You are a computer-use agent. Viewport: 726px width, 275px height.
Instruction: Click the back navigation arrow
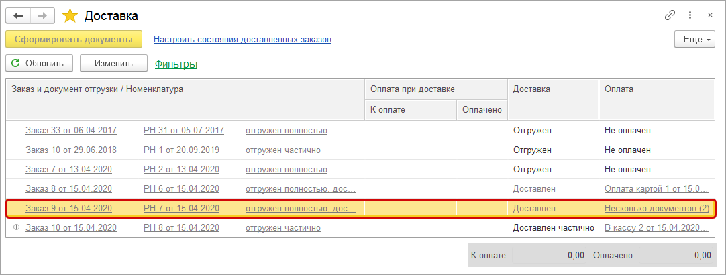(17, 15)
